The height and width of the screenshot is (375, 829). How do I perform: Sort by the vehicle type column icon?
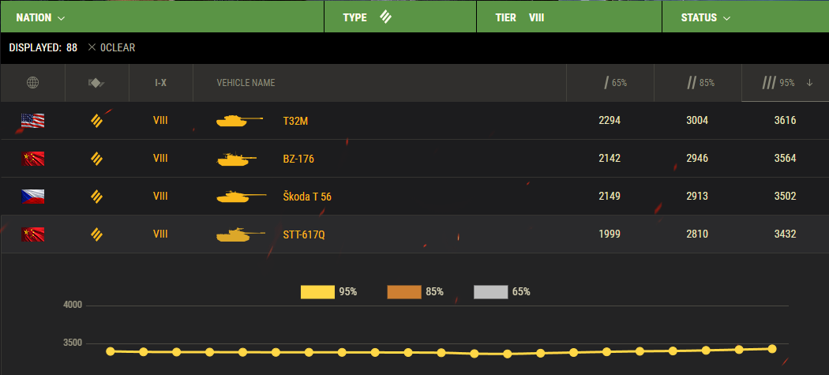(x=96, y=83)
